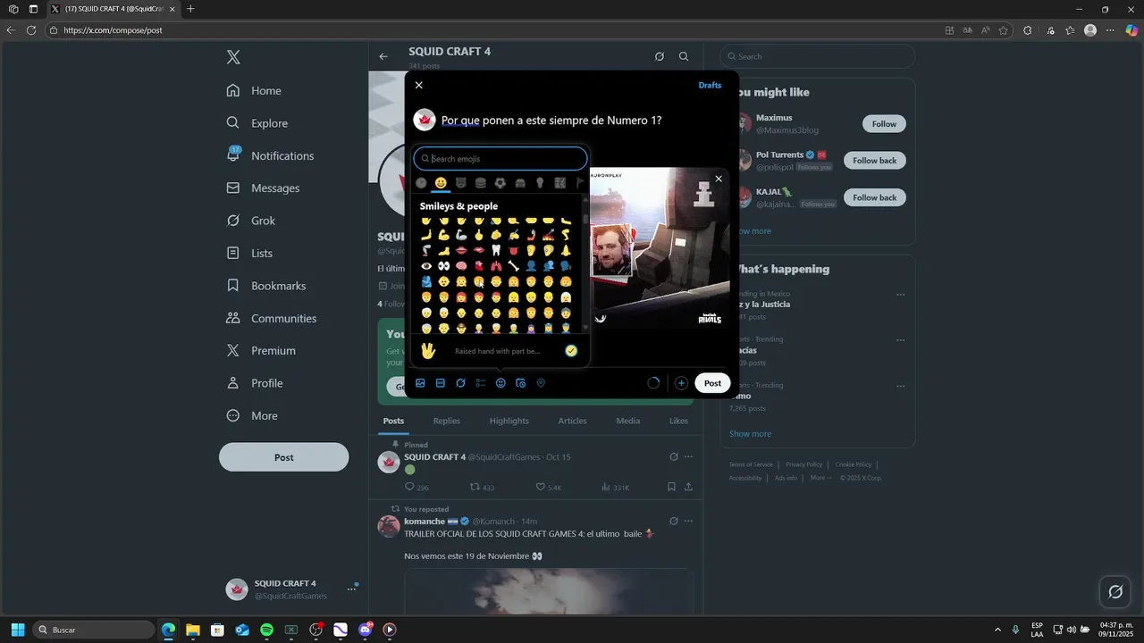Switch to Animals & nature emoji category

[461, 183]
